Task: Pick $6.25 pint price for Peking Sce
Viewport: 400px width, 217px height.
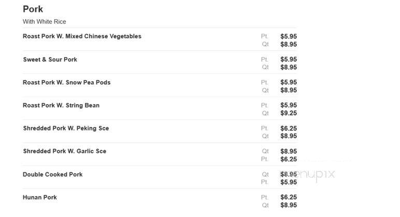Action: pos(289,128)
